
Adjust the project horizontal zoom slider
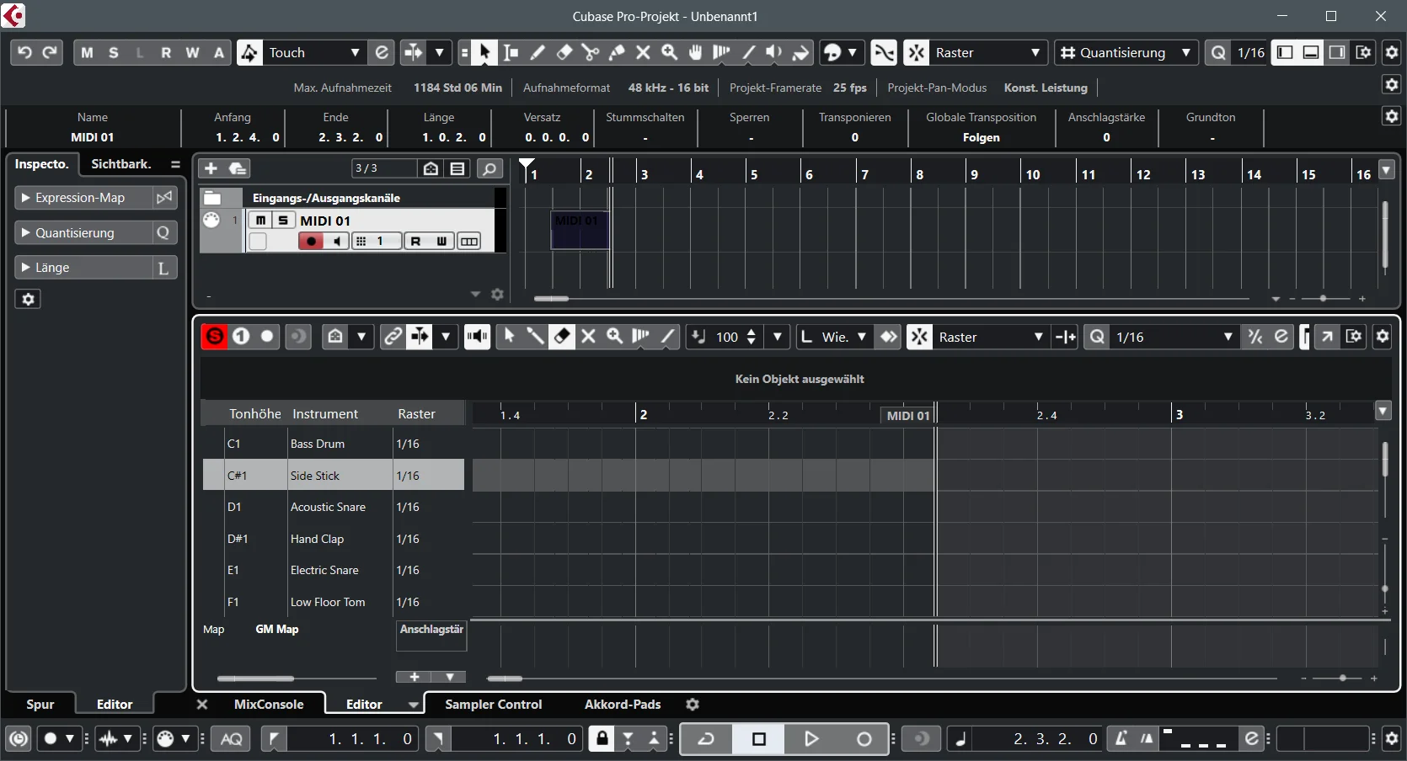pos(1323,298)
